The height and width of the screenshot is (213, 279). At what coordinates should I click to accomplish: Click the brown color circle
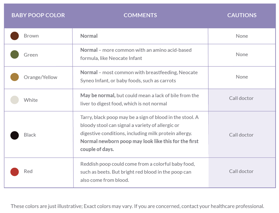15,36
